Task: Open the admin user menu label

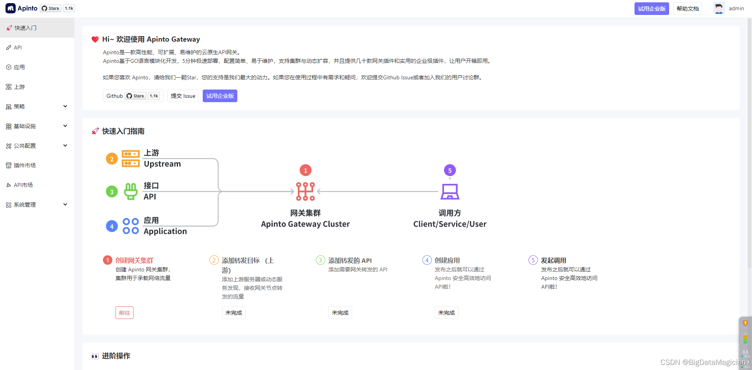Action: point(736,8)
